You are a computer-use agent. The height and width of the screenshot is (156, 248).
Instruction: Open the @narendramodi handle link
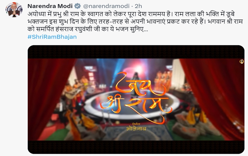tap(106, 6)
